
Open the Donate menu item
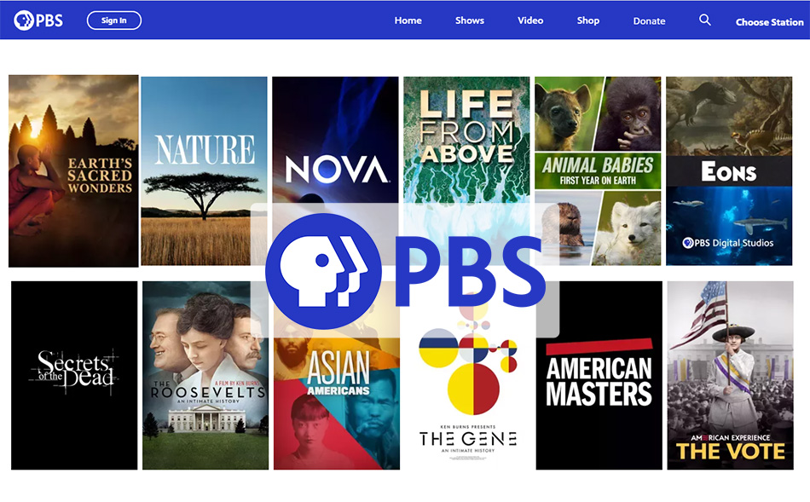649,21
